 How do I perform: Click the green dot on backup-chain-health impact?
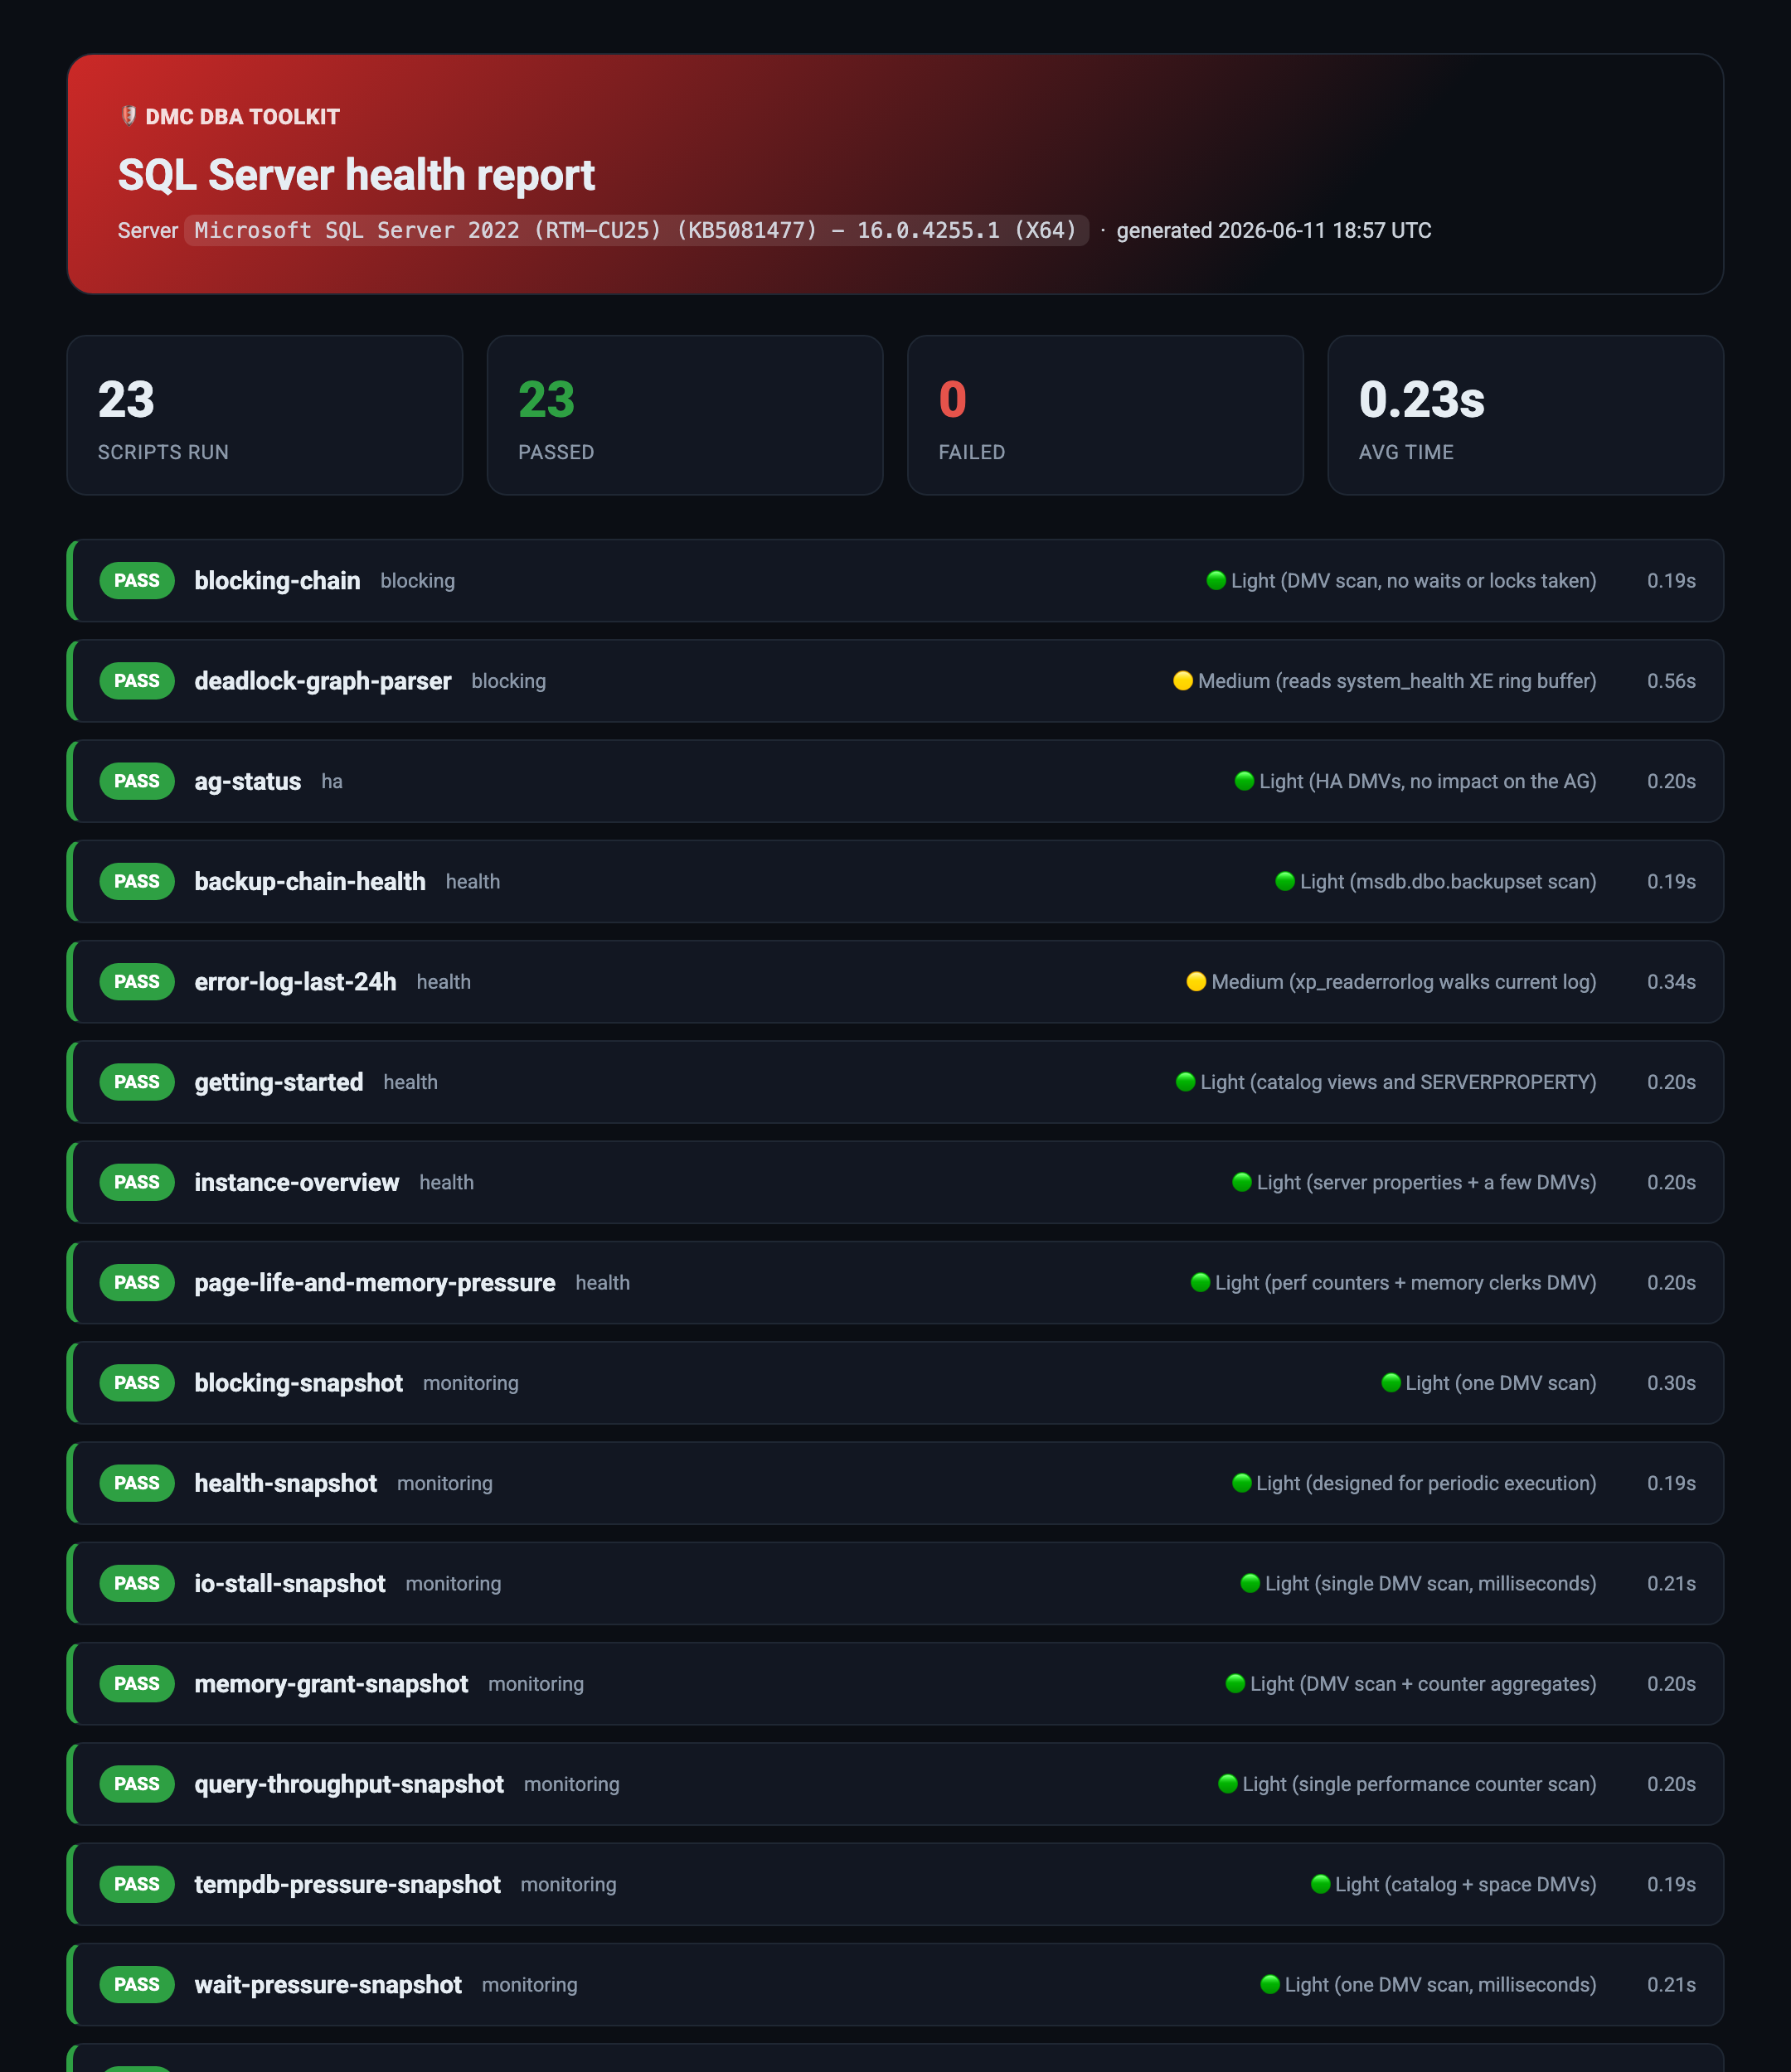(1284, 880)
